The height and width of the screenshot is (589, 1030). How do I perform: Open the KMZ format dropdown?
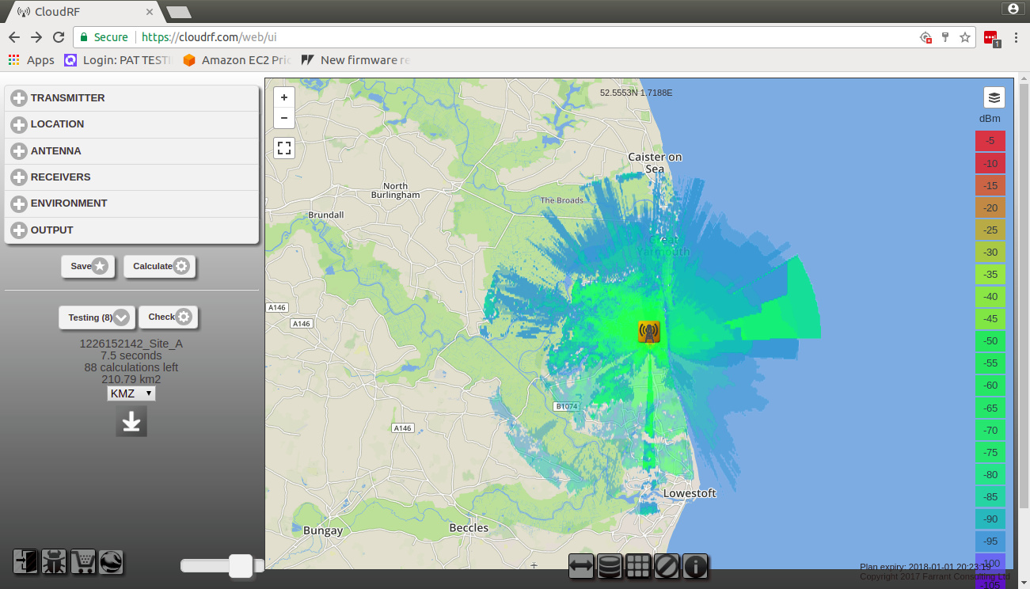click(x=131, y=393)
